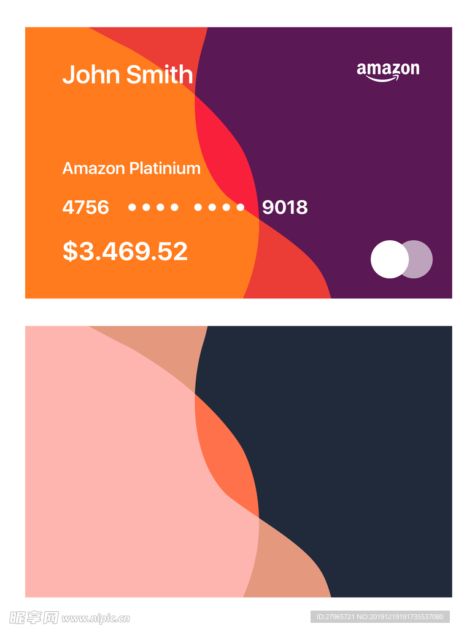Click the John Smith cardholder name

point(128,74)
